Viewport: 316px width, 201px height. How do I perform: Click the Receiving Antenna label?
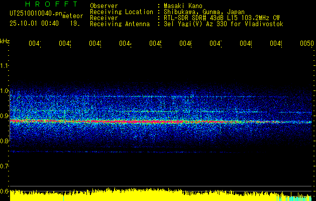pyautogui.click(x=120, y=24)
